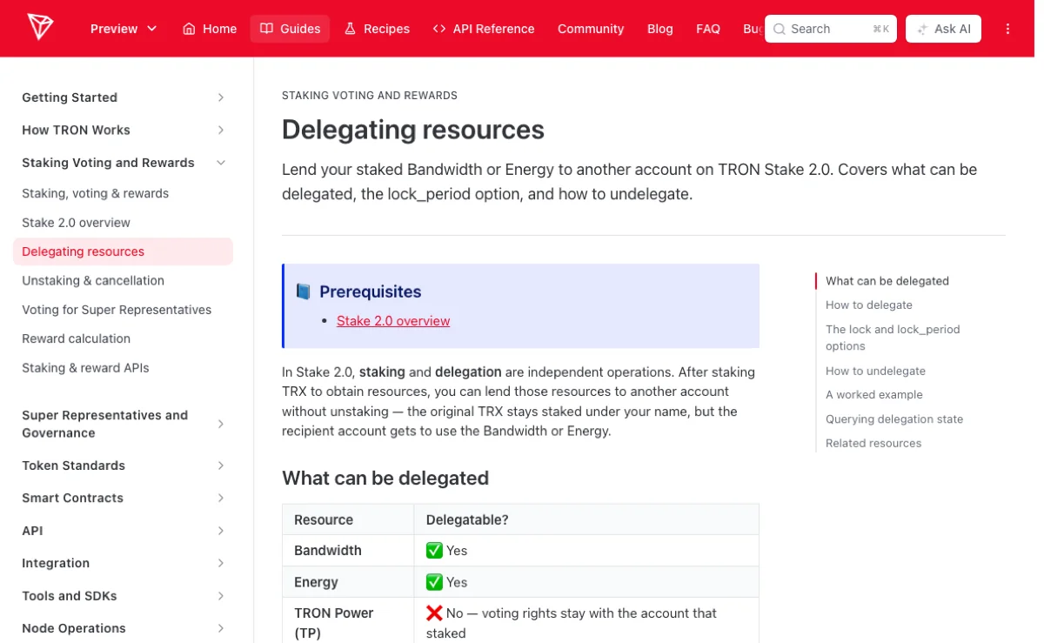Image resolution: width=1044 pixels, height=643 pixels.
Task: Click the red cross in TRON Power row
Action: click(x=434, y=613)
